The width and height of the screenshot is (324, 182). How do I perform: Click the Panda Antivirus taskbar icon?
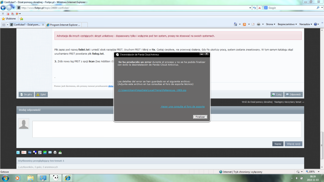[56, 178]
